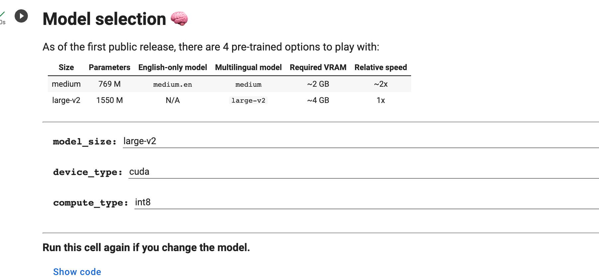Click the large-v2 value in model_size field
599x279 pixels.
pyautogui.click(x=139, y=141)
